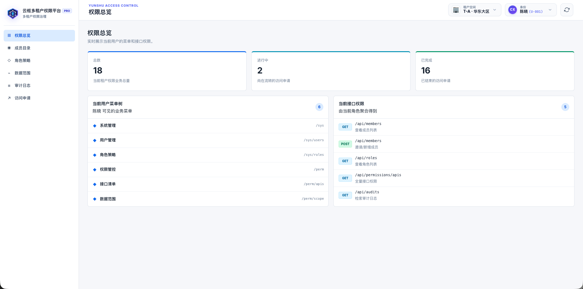Click the 当前租户权限业务总量 caption

[x=112, y=81]
